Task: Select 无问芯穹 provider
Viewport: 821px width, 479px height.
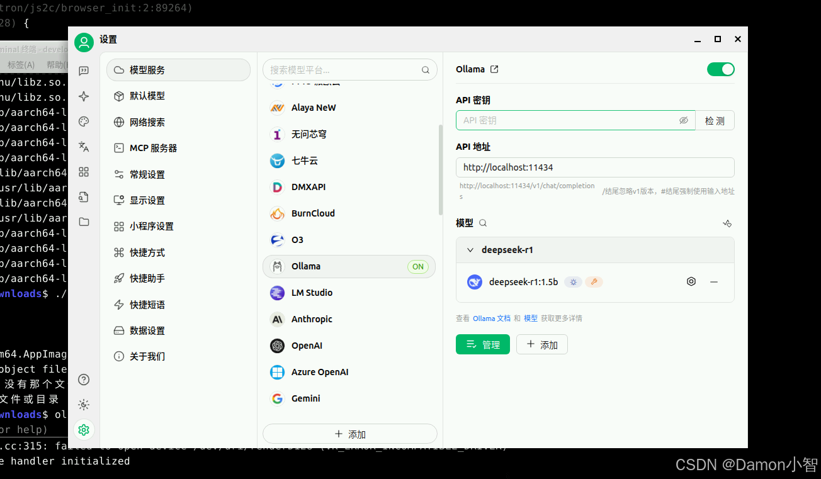Action: 349,134
